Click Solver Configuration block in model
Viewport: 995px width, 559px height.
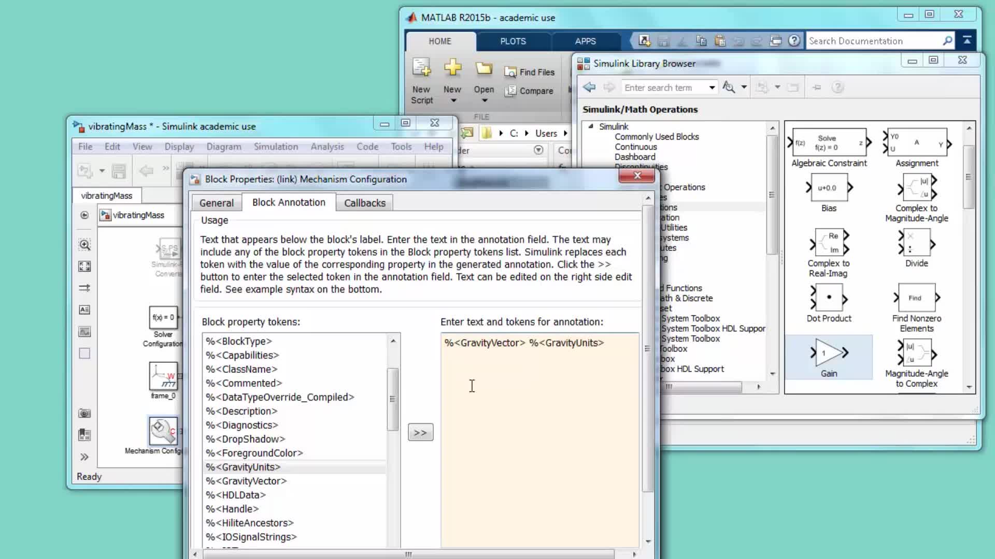pos(163,317)
